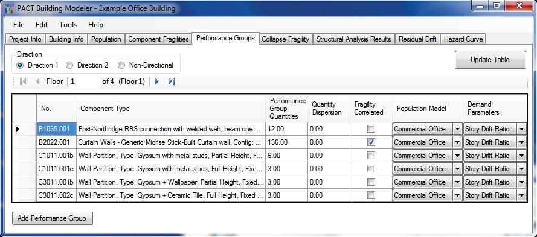
Task: Switch to Collapse Fragility tab
Action: click(x=285, y=39)
